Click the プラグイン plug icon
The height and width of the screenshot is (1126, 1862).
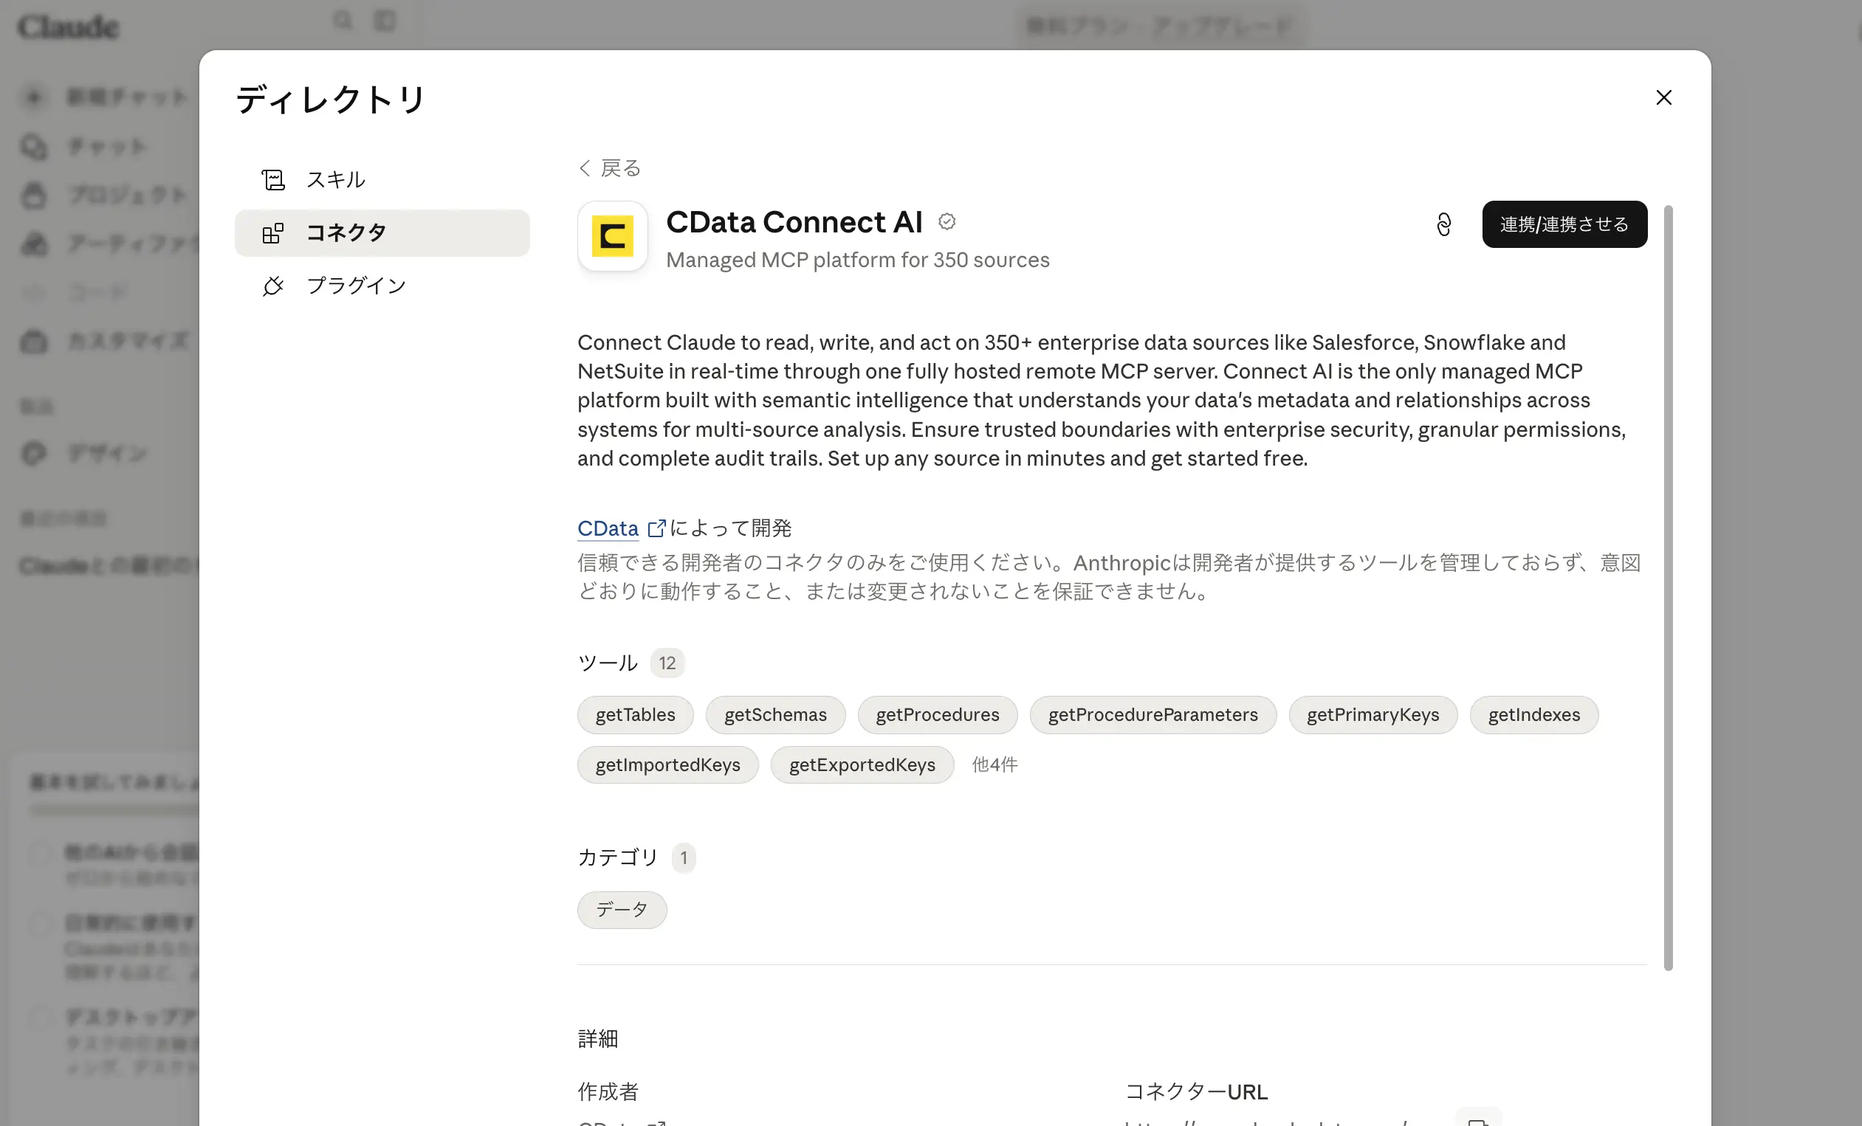tap(272, 286)
